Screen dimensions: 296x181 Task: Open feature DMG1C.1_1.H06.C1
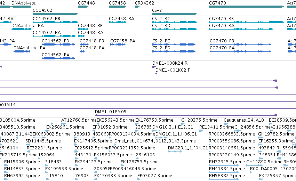[x=176, y=134]
